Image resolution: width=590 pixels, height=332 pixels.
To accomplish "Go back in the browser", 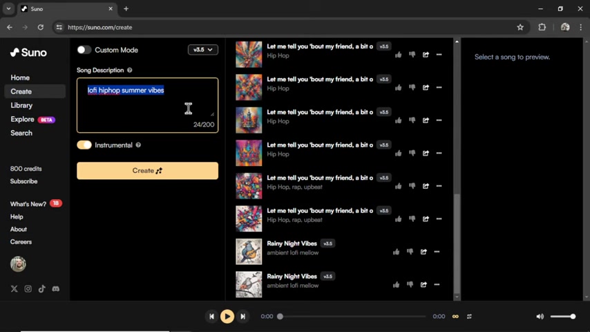I will pos(10,27).
